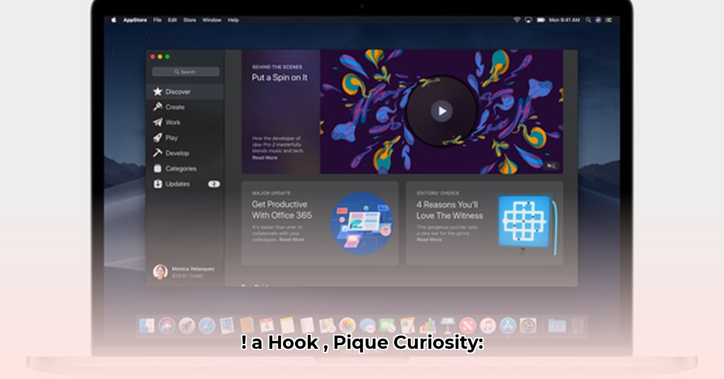Screen dimensions: 724x379
Task: Open the Work section with the paper plane icon
Action: tap(173, 123)
